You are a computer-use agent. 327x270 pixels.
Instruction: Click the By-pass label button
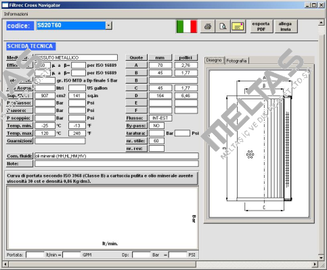coord(136,126)
